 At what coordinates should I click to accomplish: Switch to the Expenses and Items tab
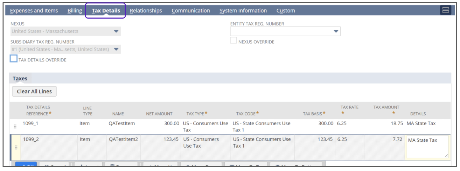pyautogui.click(x=34, y=11)
